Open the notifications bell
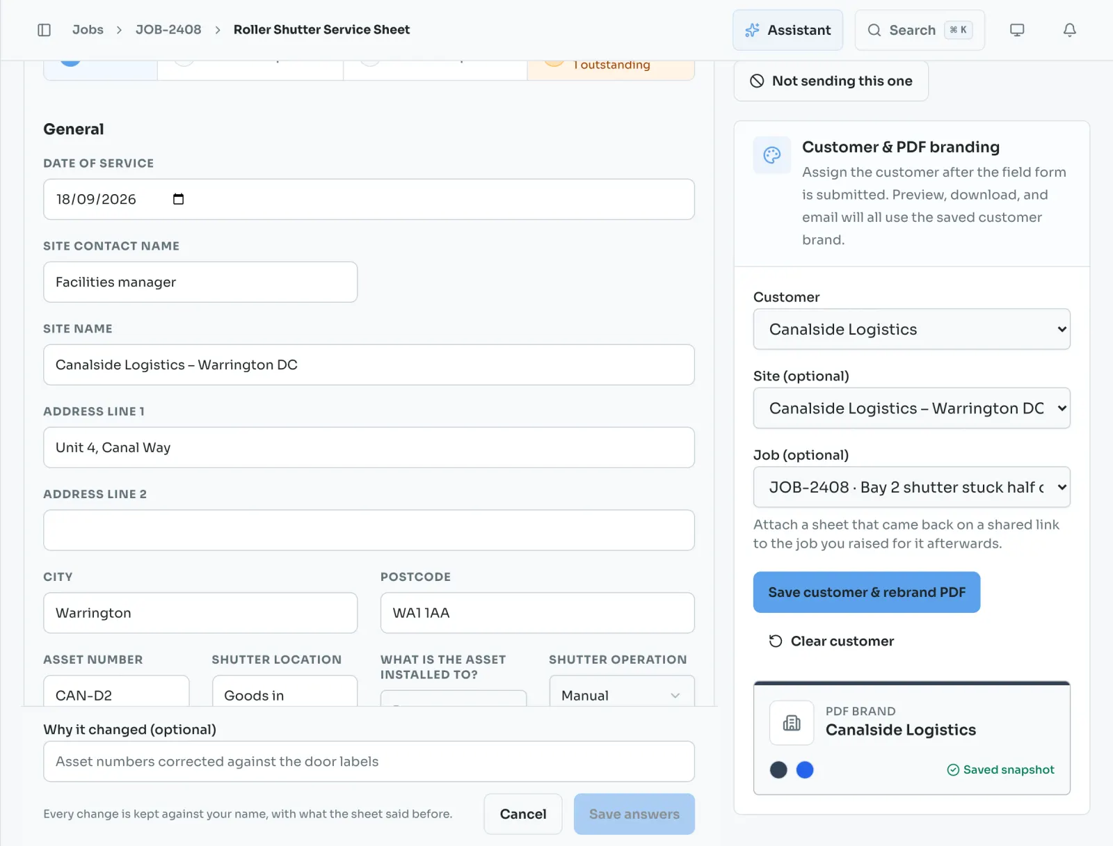The height and width of the screenshot is (846, 1113). point(1070,30)
